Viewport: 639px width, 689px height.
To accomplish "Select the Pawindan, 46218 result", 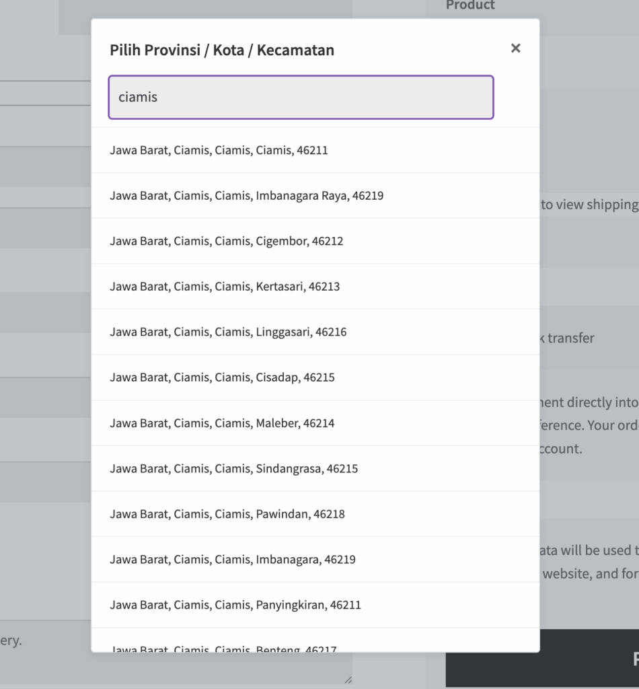I will 227,514.
